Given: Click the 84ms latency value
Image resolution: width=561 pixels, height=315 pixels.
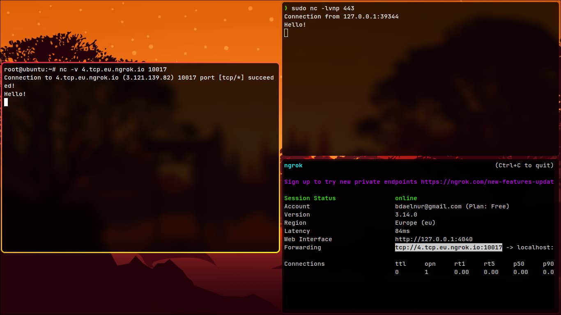Looking at the screenshot, I should [x=402, y=231].
